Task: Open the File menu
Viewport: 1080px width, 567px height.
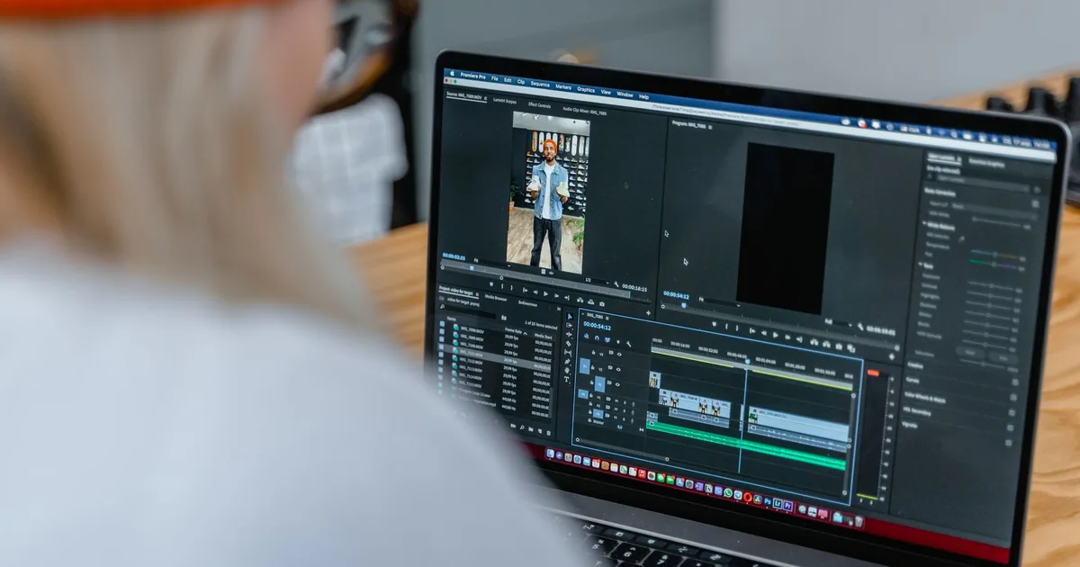Action: coord(495,79)
